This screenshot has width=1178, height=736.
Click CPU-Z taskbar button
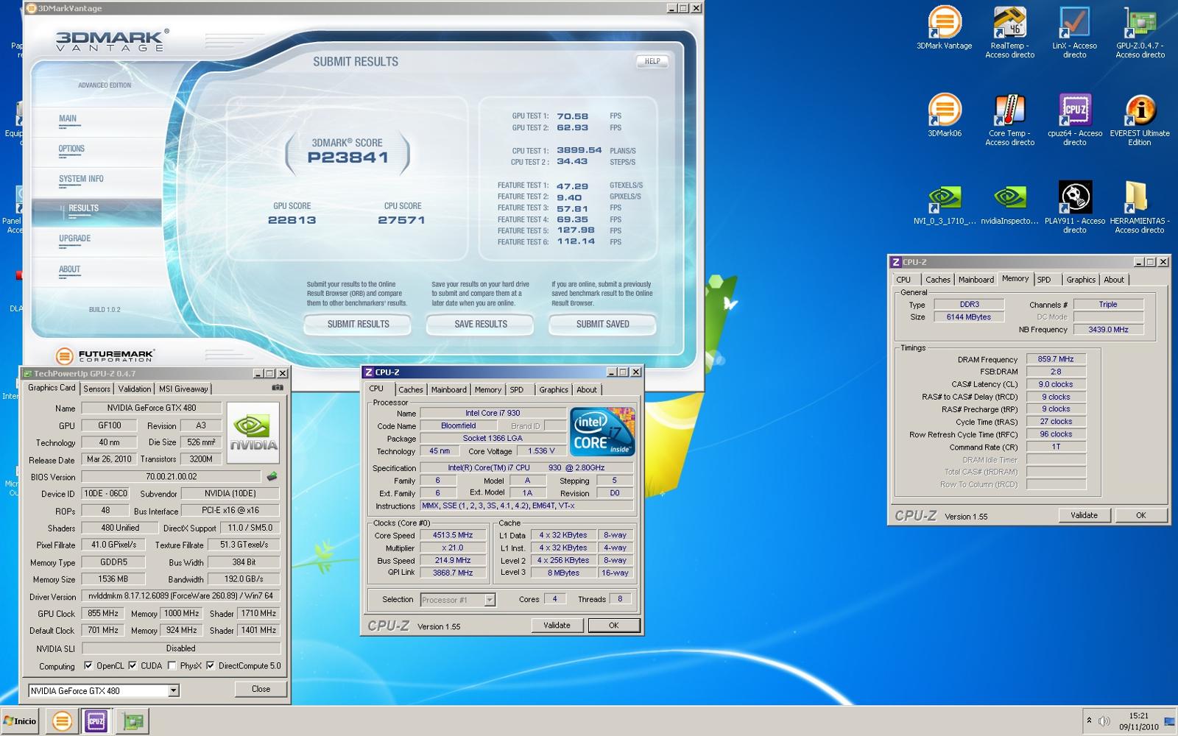(x=96, y=721)
